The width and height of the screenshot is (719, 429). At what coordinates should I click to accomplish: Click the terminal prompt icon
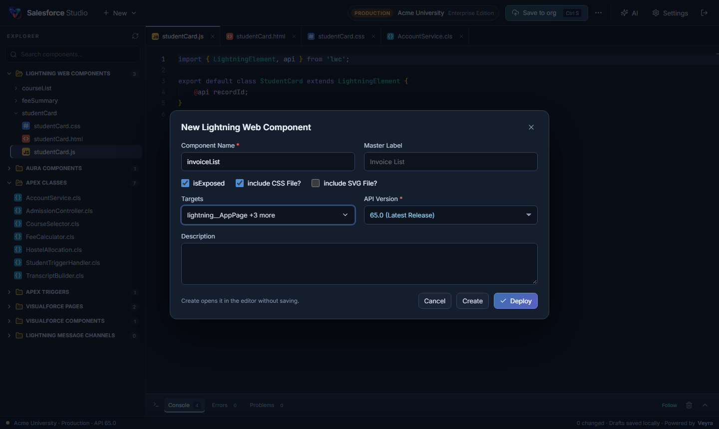pyautogui.click(x=156, y=405)
